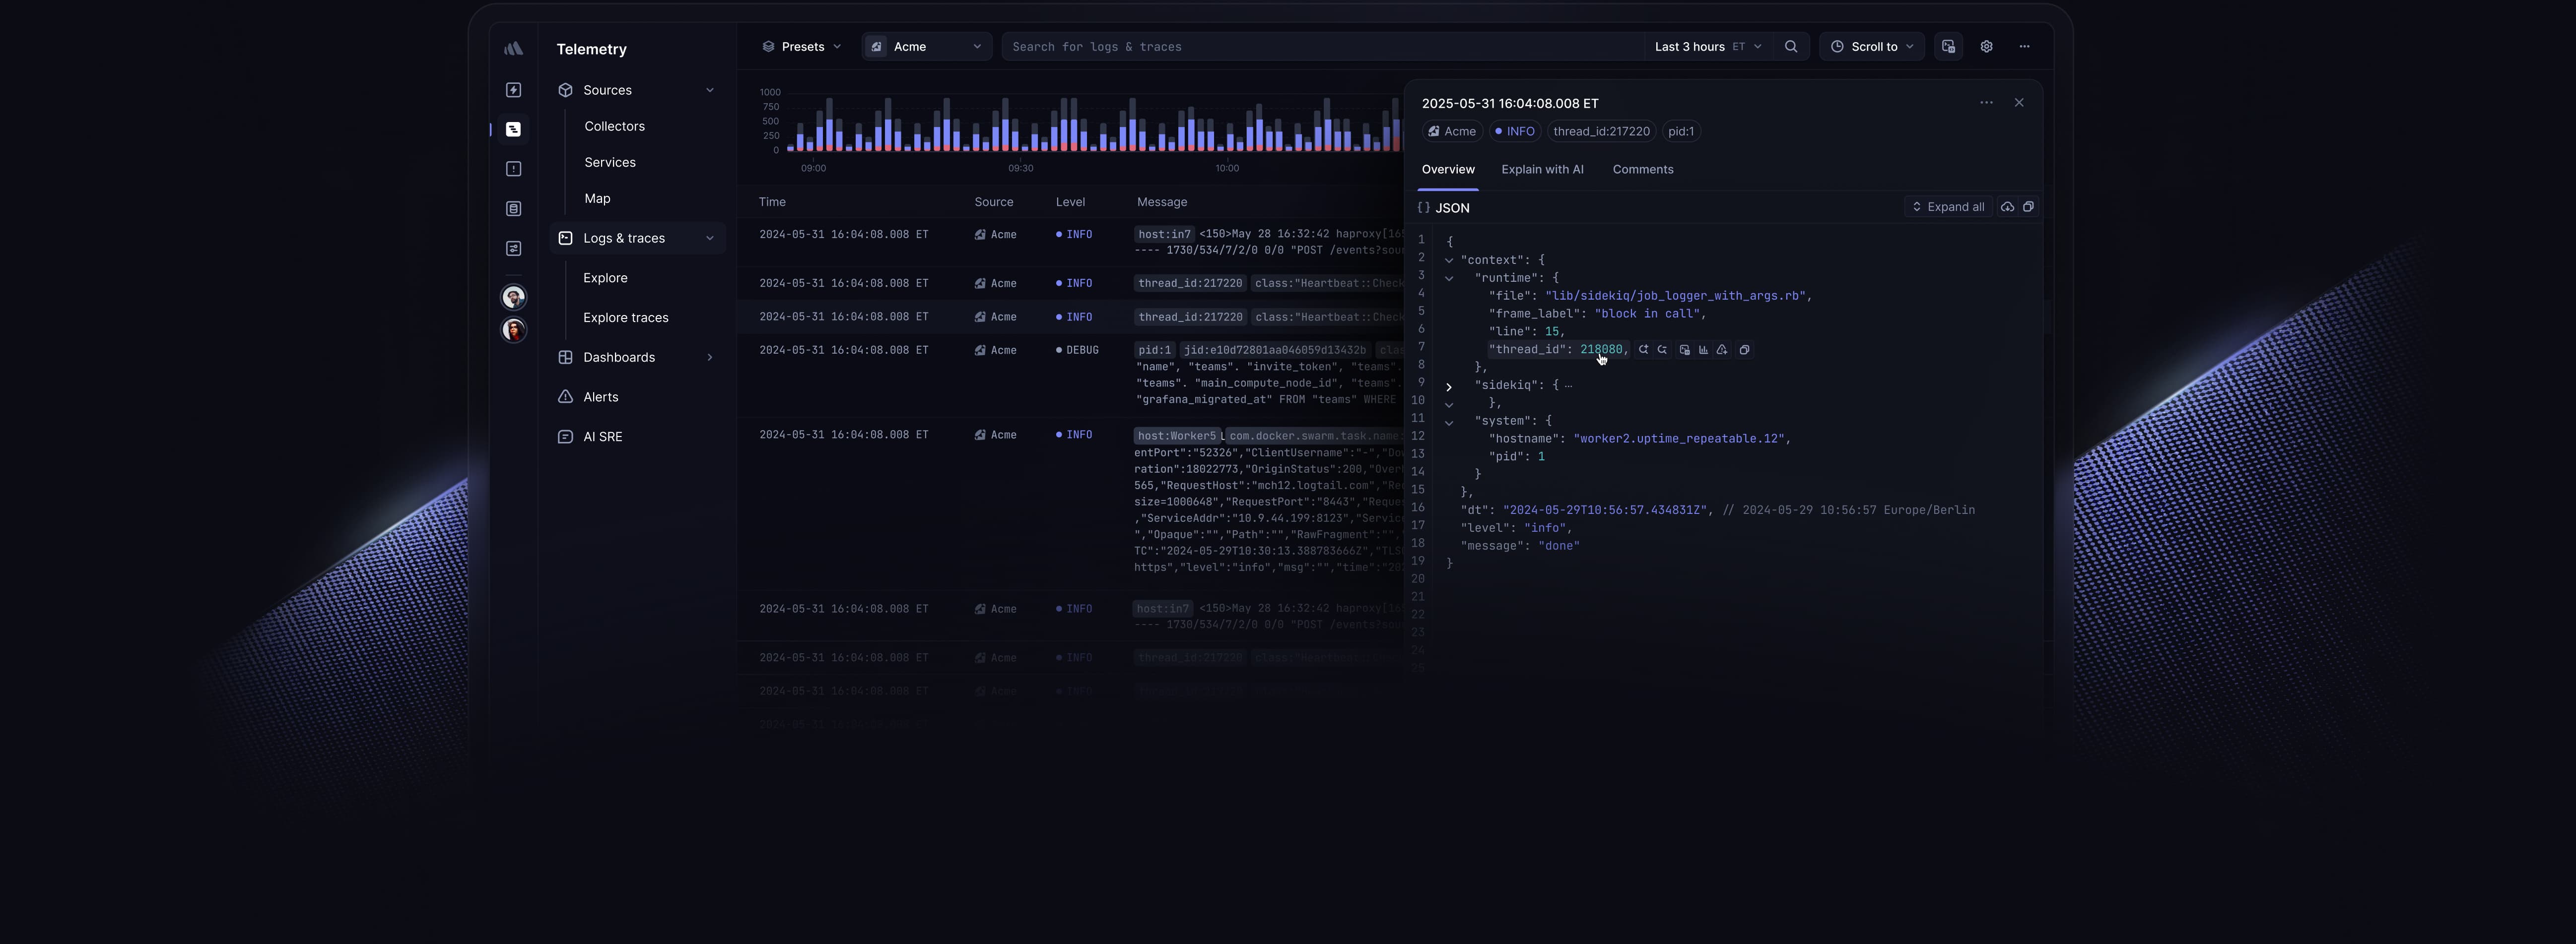Open the Last 3 hours time range dropdown
This screenshot has height=944, width=2576.
pos(1707,47)
